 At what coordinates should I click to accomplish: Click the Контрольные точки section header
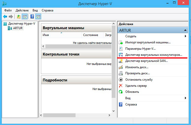tap(76, 54)
